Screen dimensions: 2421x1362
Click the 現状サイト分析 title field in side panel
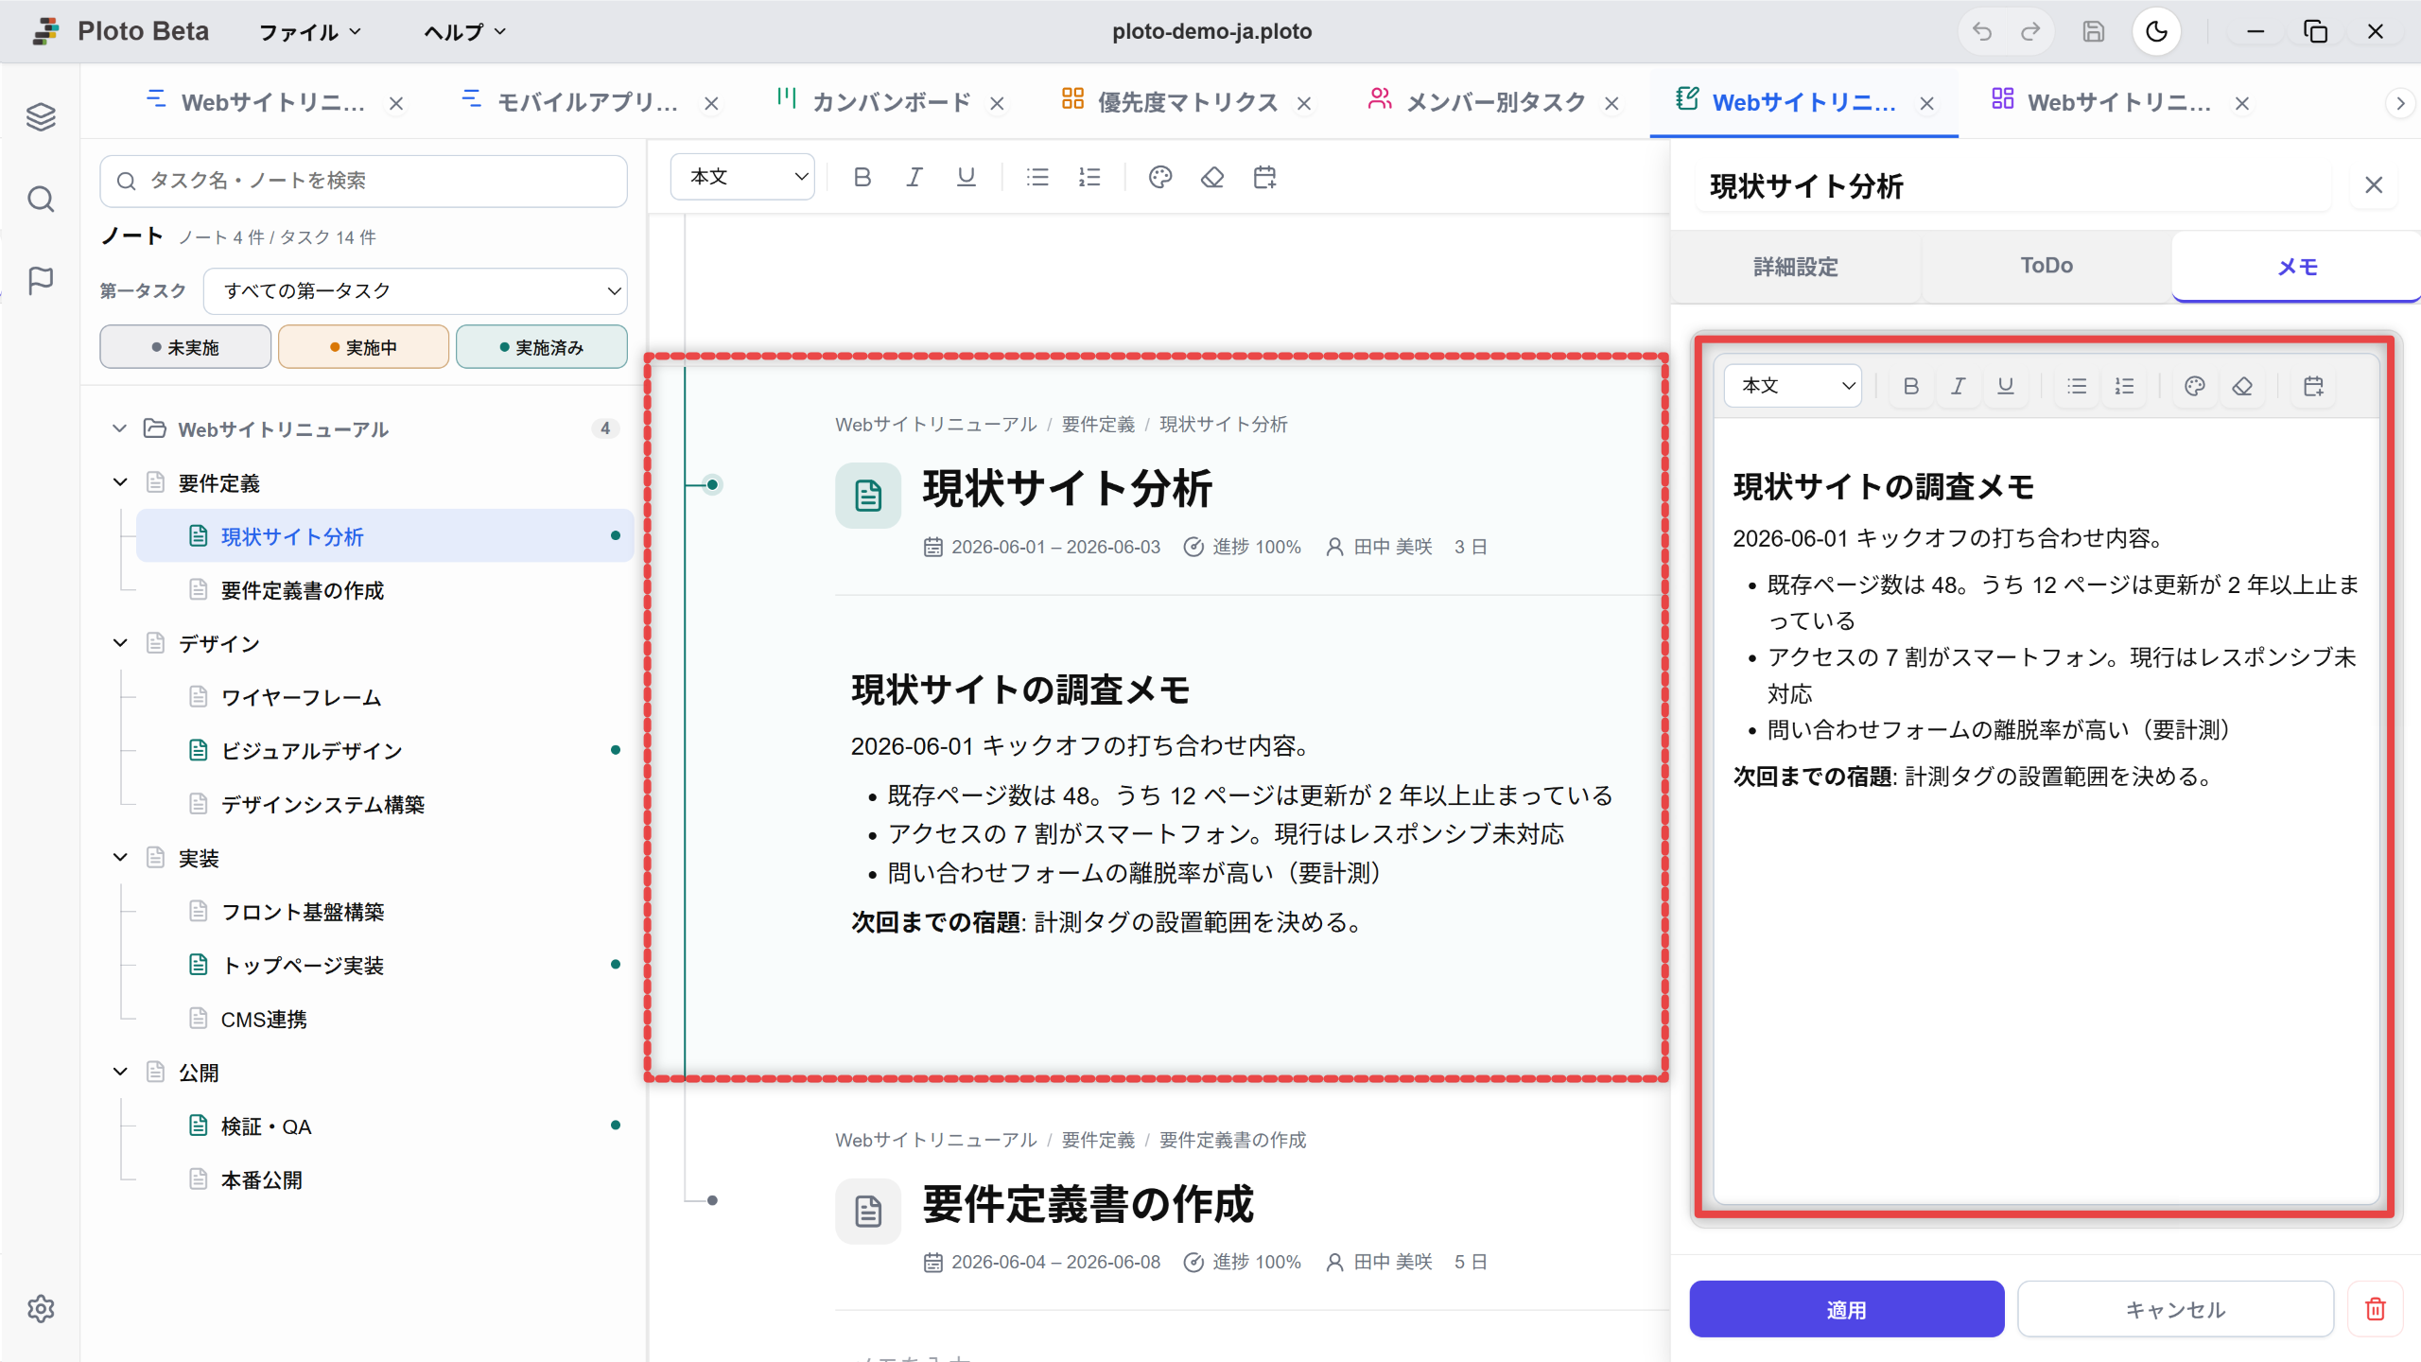[x=2012, y=185]
